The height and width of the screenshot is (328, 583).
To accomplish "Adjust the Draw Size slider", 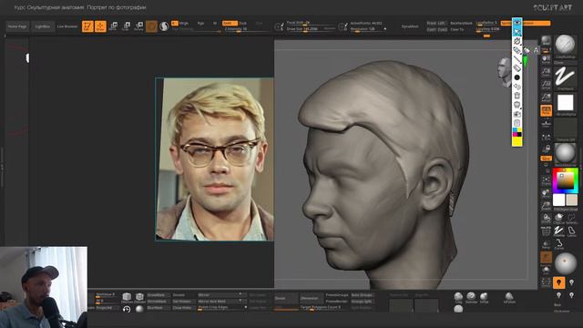I will click(311, 29).
